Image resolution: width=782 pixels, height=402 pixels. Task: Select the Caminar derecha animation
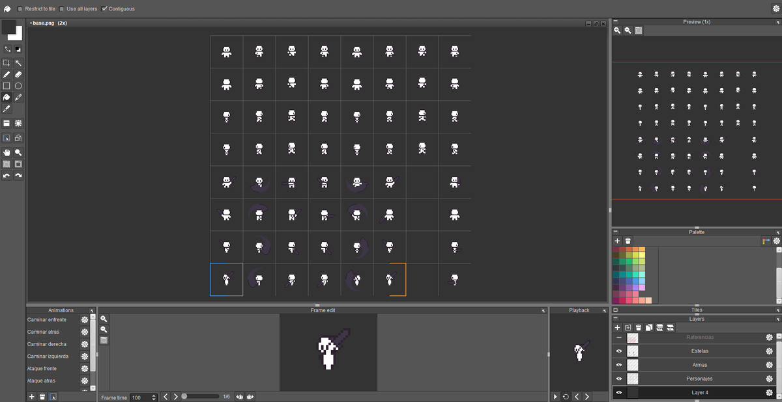point(53,344)
